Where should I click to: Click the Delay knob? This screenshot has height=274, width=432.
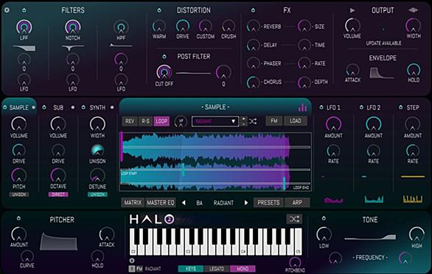click(253, 45)
